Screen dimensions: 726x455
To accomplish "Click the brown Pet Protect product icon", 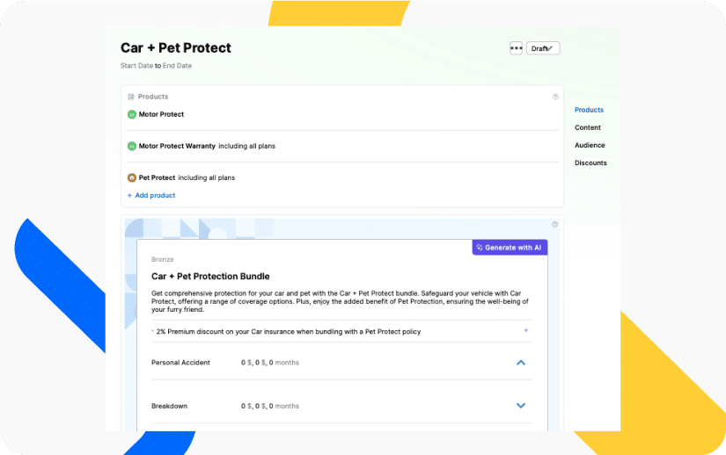I will point(132,177).
